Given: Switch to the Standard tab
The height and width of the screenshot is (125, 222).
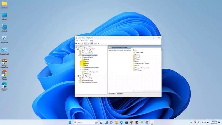Looking at the screenshot, I should pos(119,93).
